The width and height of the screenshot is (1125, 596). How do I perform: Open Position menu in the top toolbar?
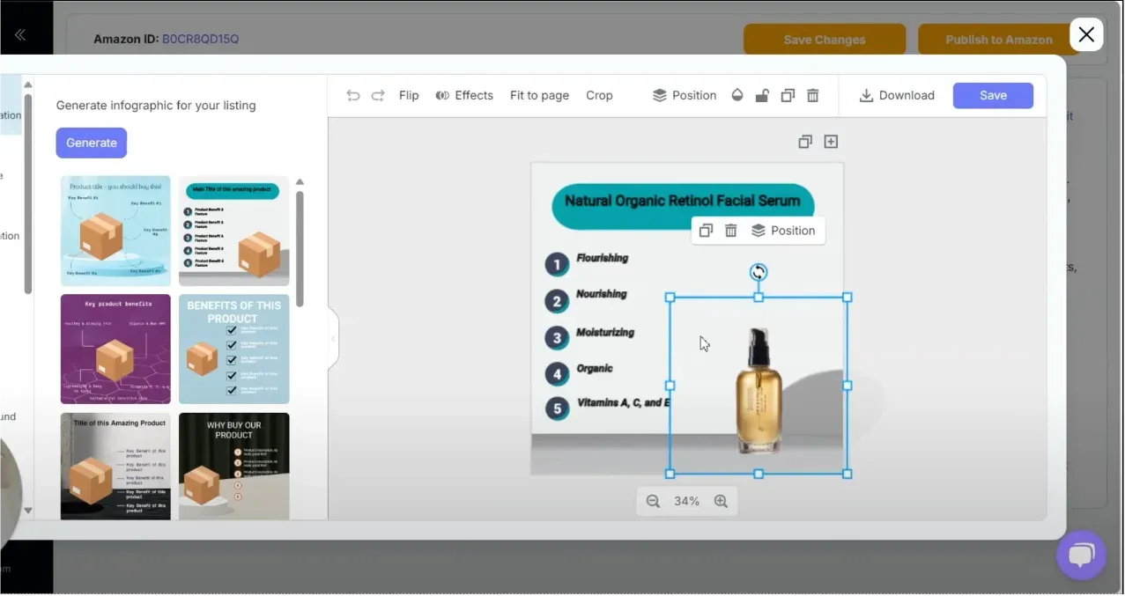(x=685, y=96)
